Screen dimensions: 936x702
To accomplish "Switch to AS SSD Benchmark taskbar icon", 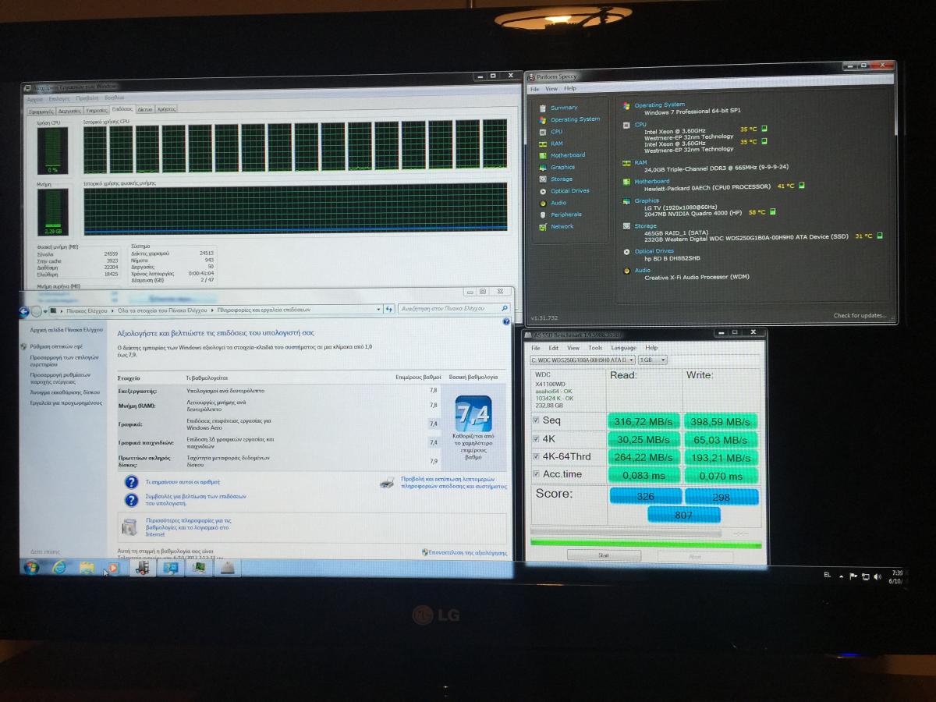I will 227,568.
